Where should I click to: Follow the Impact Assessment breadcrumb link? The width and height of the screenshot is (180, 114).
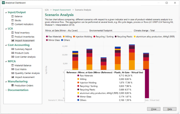pos(62,10)
